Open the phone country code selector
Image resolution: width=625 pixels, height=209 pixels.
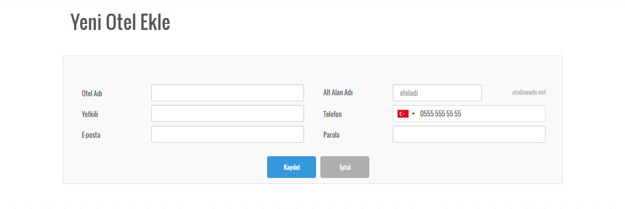[406, 114]
